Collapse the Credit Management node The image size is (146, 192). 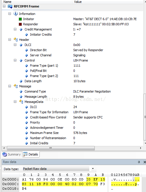point(15,29)
